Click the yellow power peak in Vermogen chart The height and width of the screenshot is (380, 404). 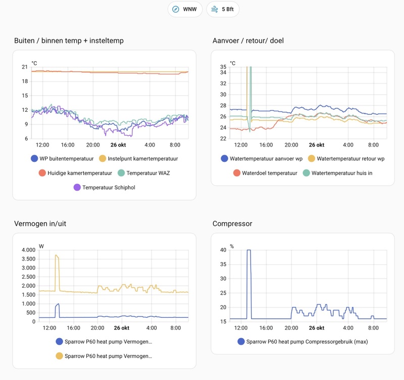point(57,256)
